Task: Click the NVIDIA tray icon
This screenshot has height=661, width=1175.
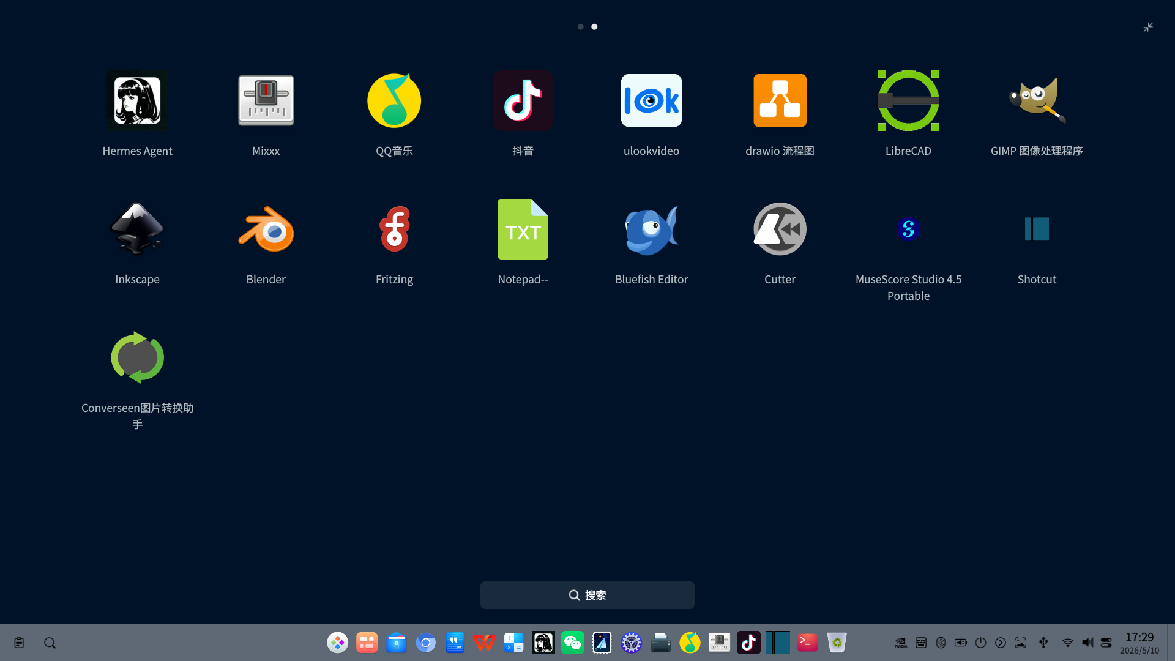Action: tap(901, 643)
